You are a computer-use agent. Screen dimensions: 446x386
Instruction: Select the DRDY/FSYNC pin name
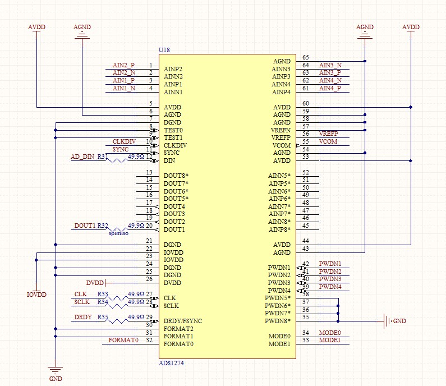(183, 321)
